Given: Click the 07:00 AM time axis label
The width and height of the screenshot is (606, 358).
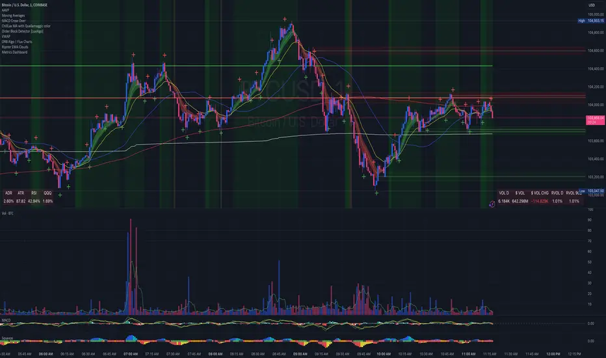Looking at the screenshot, I should [131, 353].
